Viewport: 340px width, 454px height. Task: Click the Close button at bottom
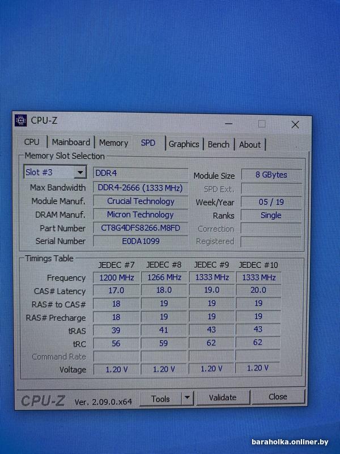pos(278,396)
